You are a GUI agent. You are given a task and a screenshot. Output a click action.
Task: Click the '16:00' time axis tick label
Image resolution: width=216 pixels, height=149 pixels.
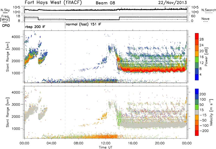tap(133, 143)
